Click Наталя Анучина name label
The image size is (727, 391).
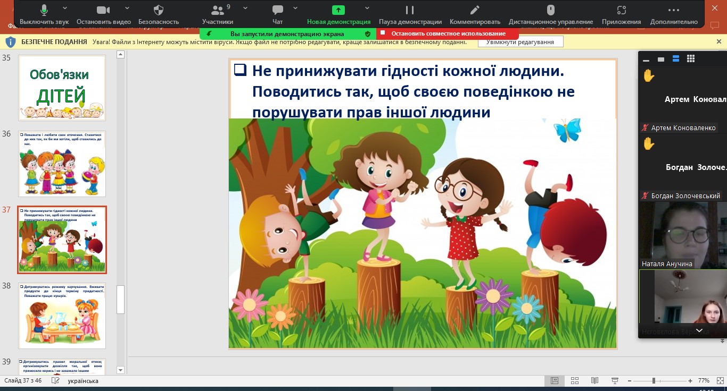666,264
